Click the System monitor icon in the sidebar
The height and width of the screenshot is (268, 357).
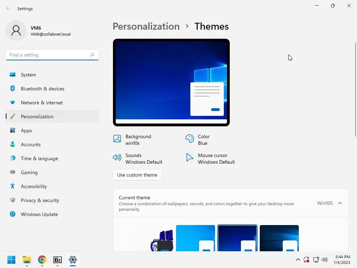click(x=13, y=75)
